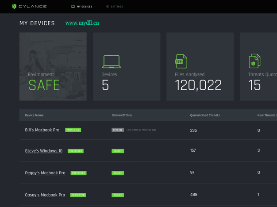Click quarantined threats value 235
277x207 pixels.
(x=193, y=130)
